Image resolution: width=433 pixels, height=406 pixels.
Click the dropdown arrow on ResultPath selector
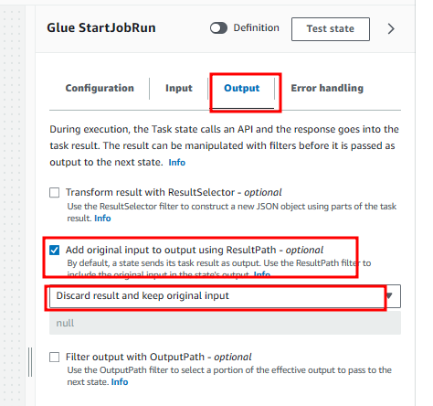point(389,295)
